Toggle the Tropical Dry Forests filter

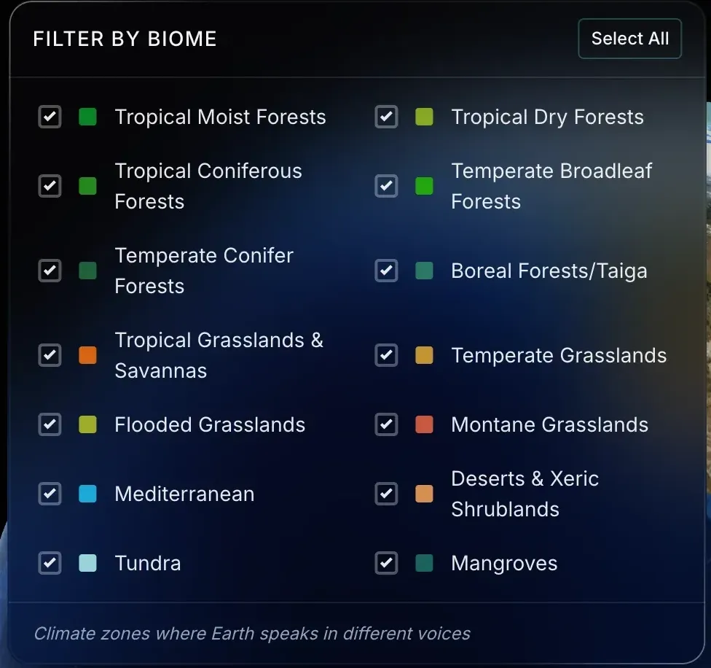point(386,116)
